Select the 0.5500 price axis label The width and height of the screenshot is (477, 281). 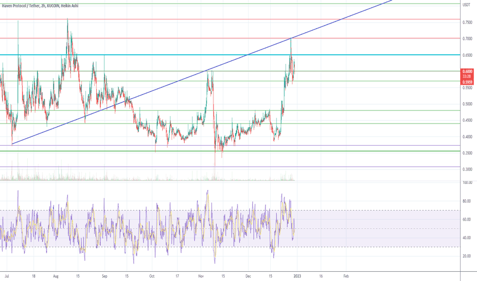point(467,87)
